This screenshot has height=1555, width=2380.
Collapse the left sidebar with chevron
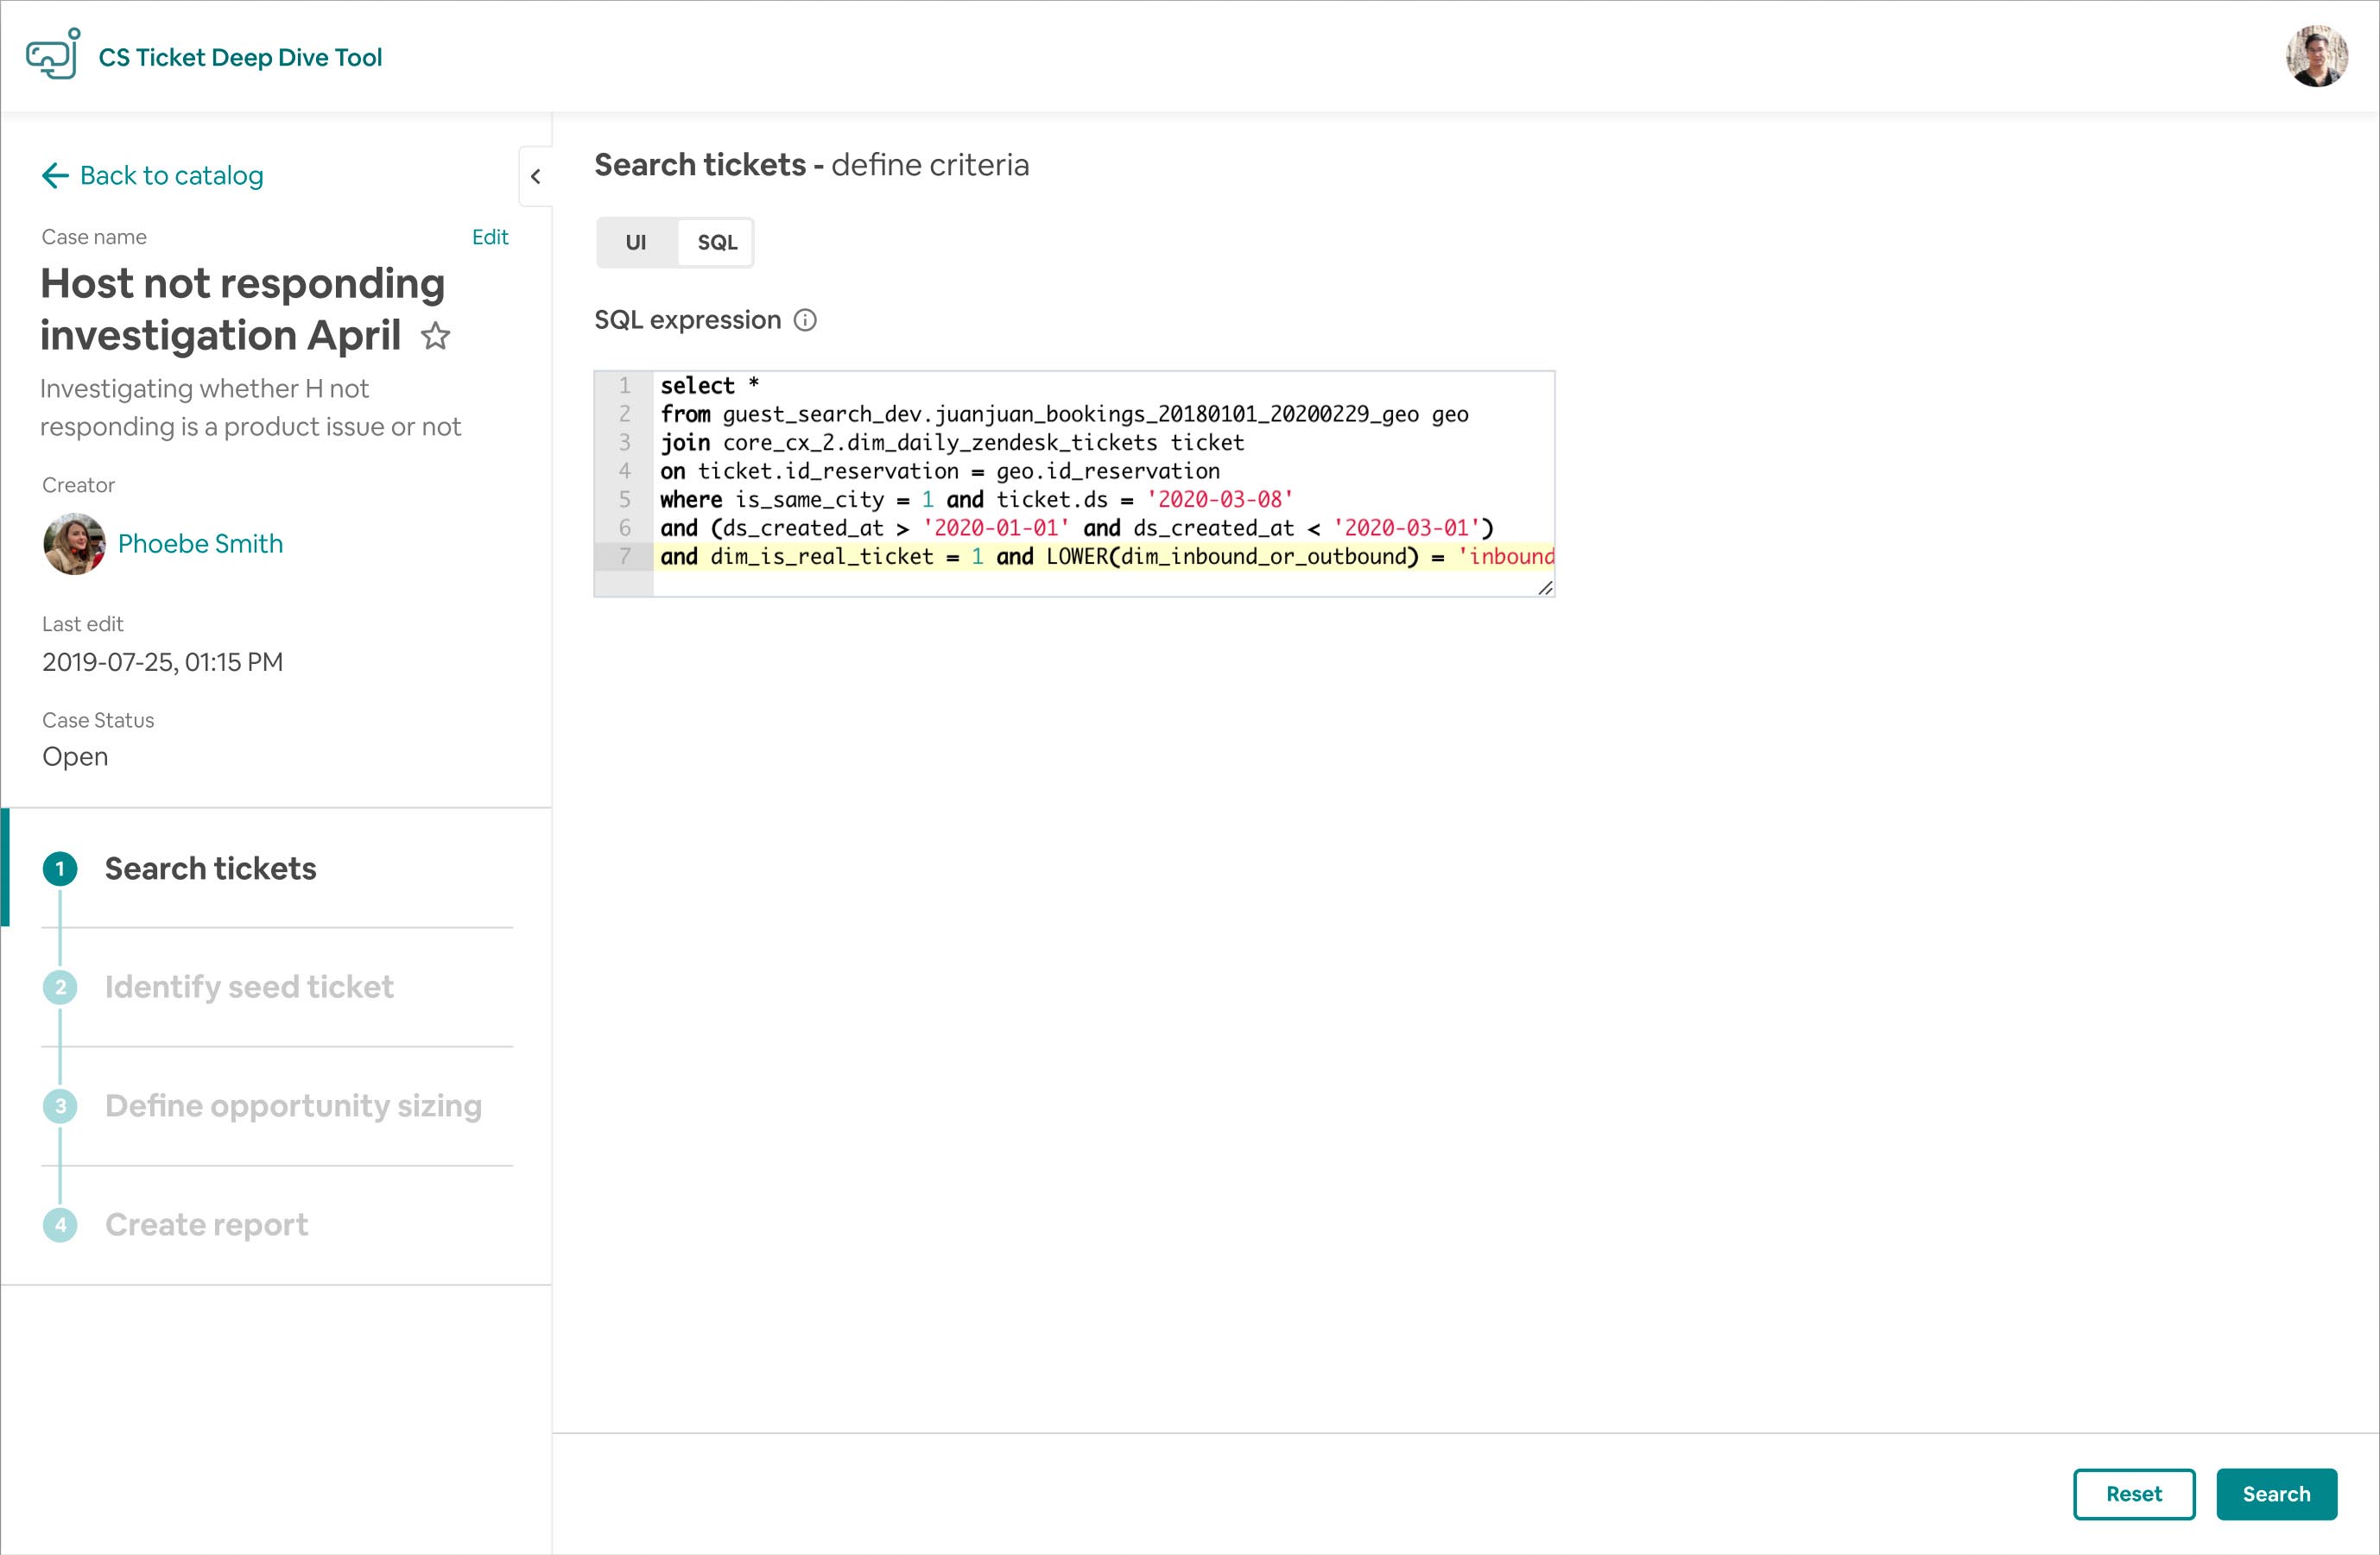536,177
